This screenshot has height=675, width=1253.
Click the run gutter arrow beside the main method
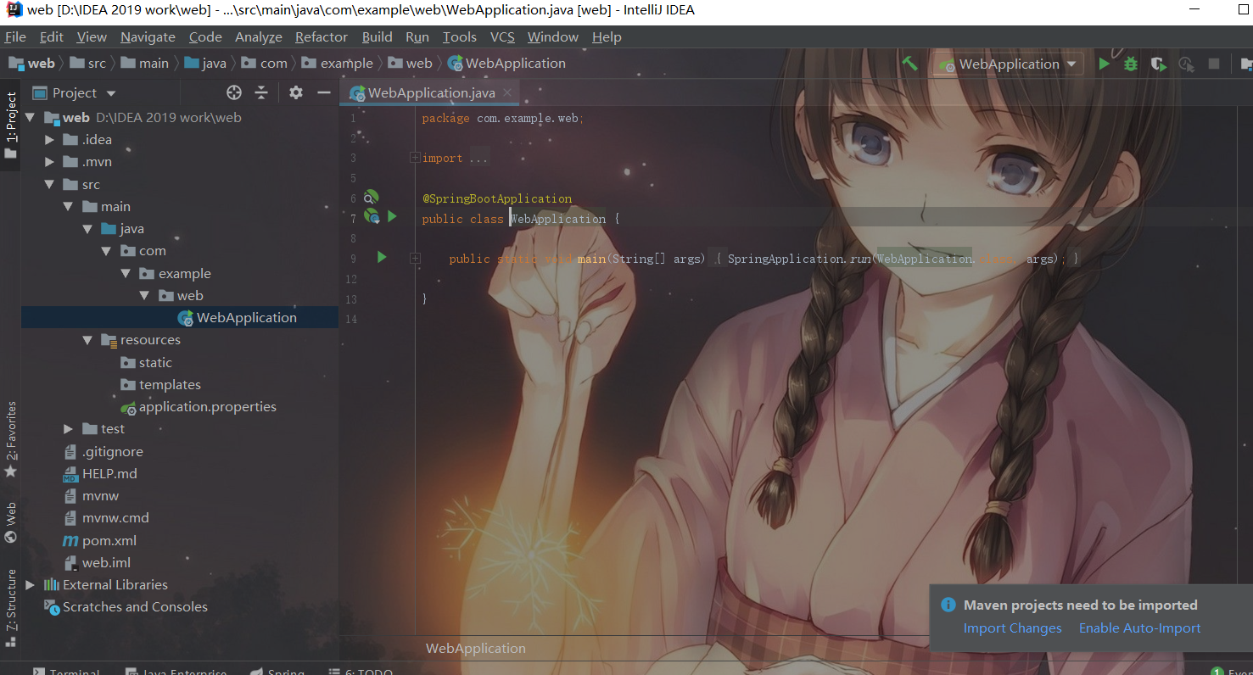[x=382, y=257]
